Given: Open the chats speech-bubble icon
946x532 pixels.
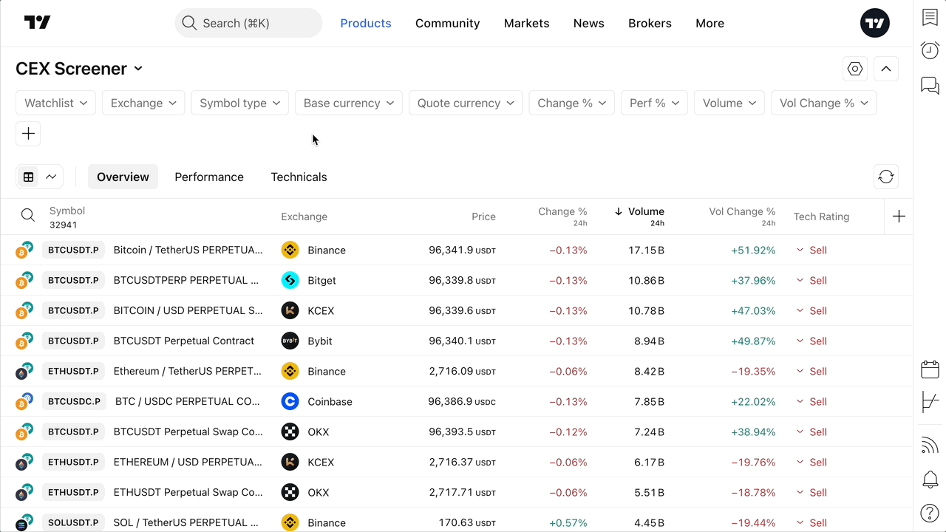Looking at the screenshot, I should point(930,85).
